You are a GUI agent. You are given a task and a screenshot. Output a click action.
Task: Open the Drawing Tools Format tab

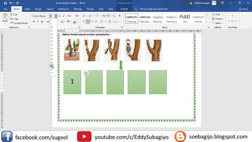click(124, 9)
